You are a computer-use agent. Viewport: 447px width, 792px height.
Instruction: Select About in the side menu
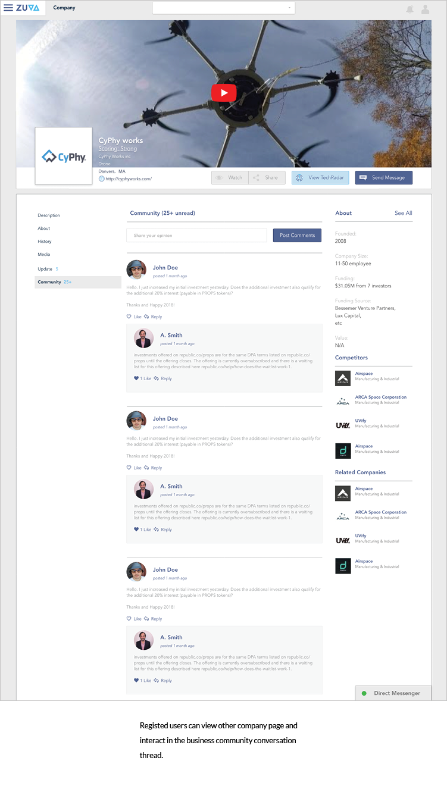44,228
